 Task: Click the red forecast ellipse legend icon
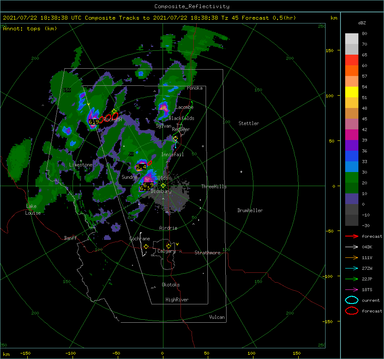pyautogui.click(x=352, y=311)
